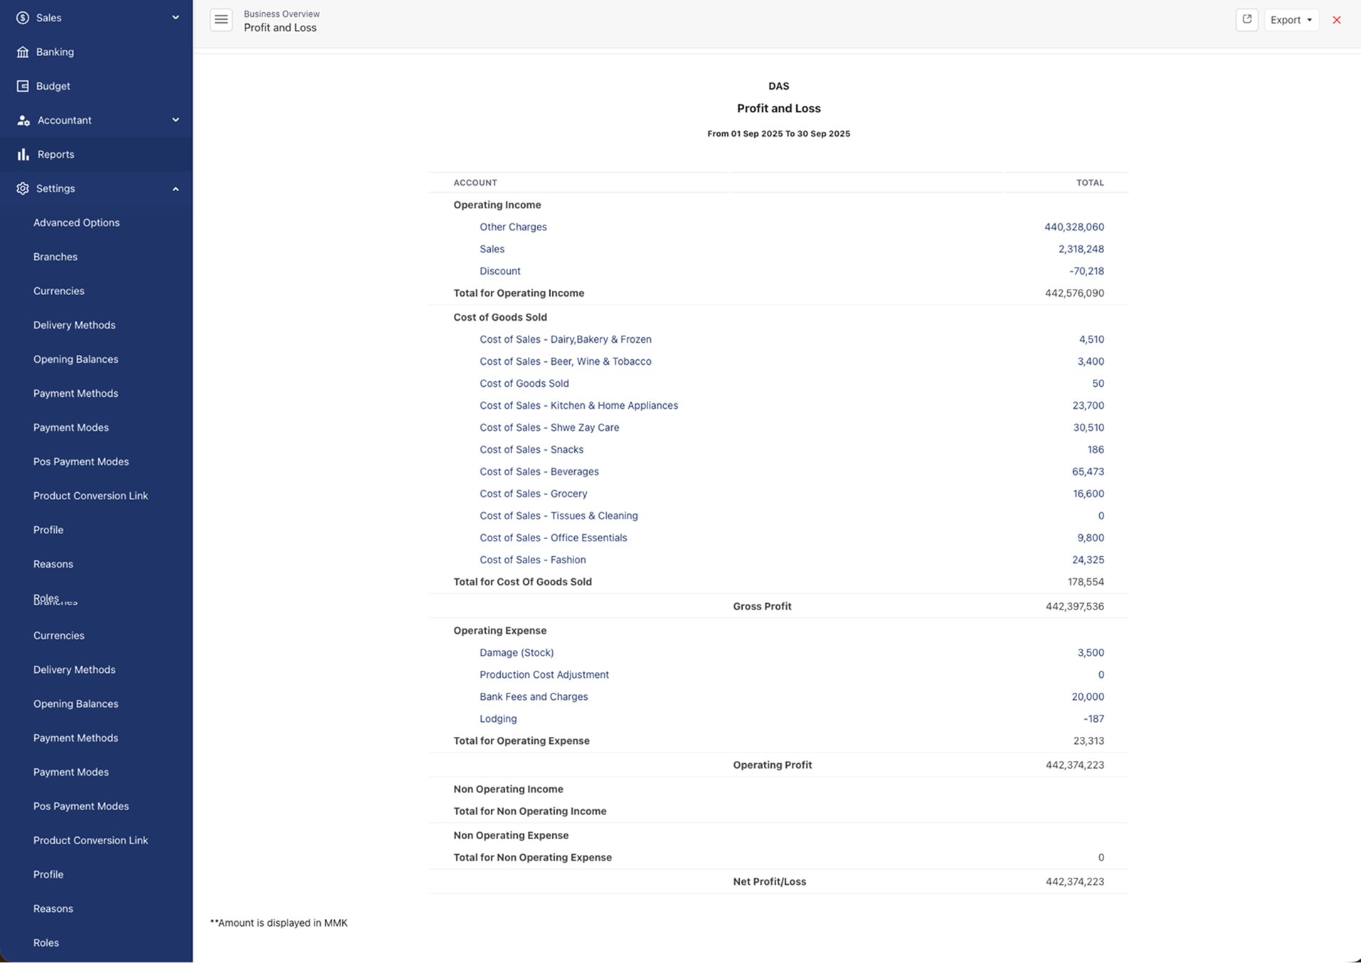The height and width of the screenshot is (963, 1361).
Task: Open the Other Charges account link
Action: pyautogui.click(x=513, y=226)
